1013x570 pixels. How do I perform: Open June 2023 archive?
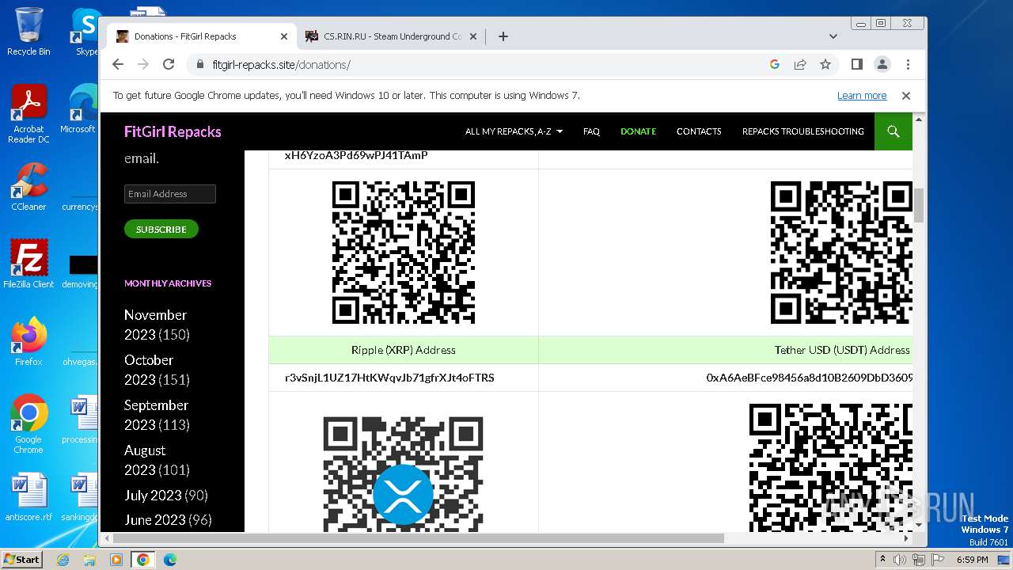point(155,520)
